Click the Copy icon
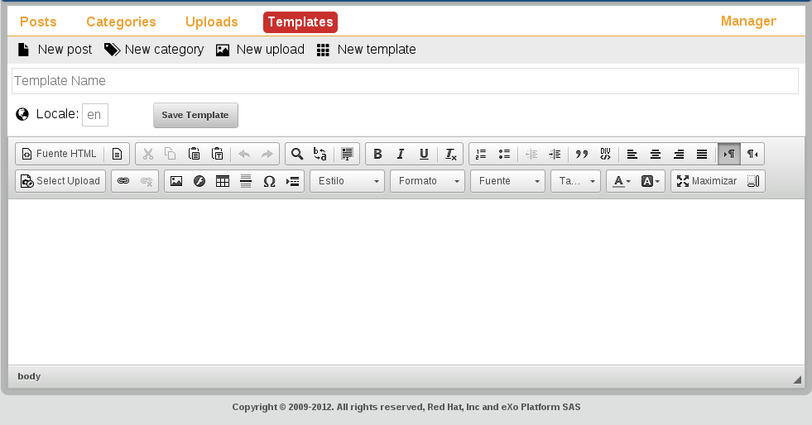Image resolution: width=812 pixels, height=425 pixels. coord(171,154)
